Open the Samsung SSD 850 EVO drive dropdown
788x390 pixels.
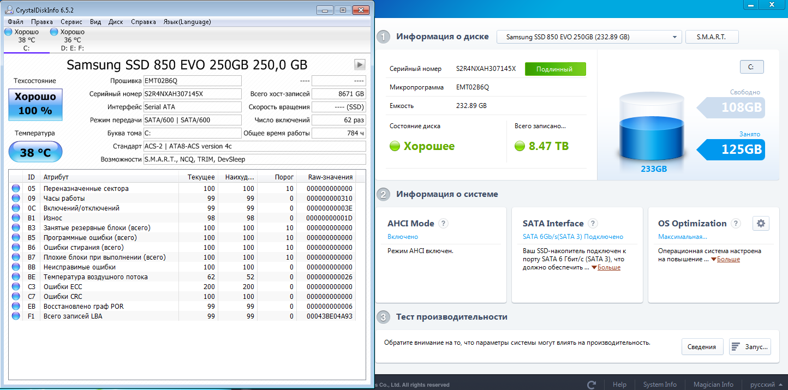(589, 37)
